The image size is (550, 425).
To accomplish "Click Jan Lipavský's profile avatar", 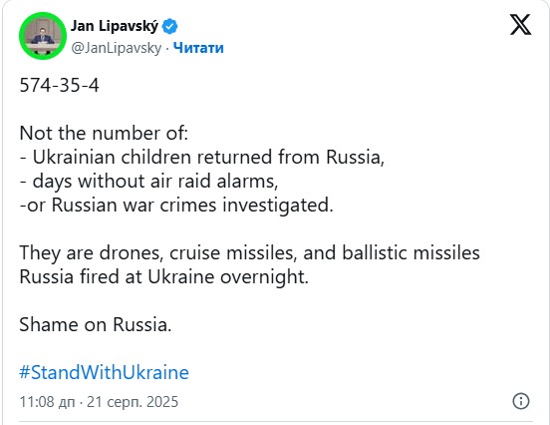I will [43, 36].
